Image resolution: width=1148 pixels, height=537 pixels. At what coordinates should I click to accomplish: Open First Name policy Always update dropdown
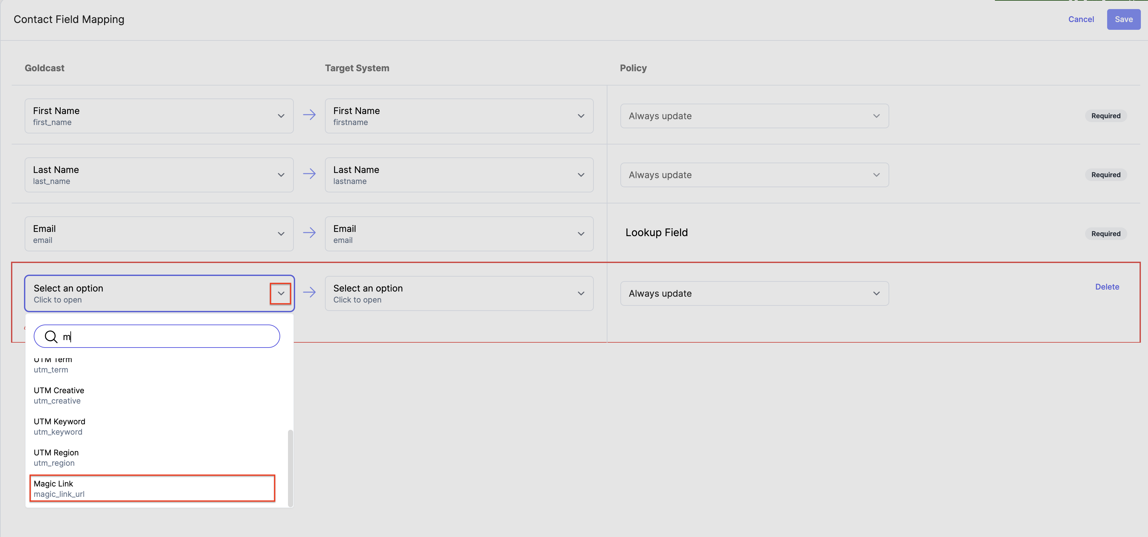tap(754, 116)
